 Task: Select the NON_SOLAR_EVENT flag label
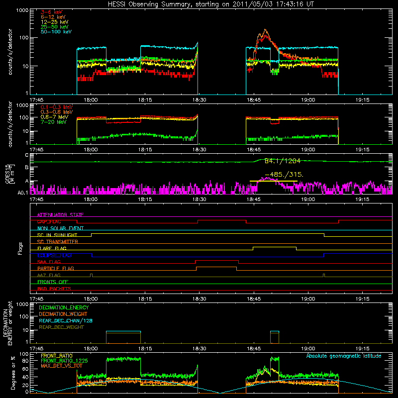tap(60, 228)
